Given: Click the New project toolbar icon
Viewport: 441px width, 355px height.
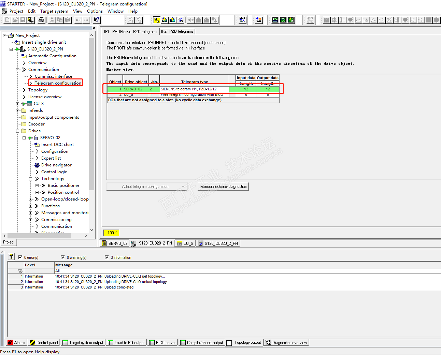Looking at the screenshot, I should pyautogui.click(x=7, y=20).
